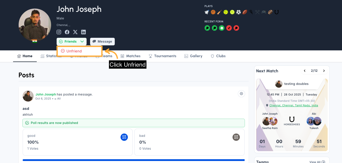The width and height of the screenshot is (342, 163).
Task: Click the game controller icon under Plays
Action: click(x=264, y=12)
